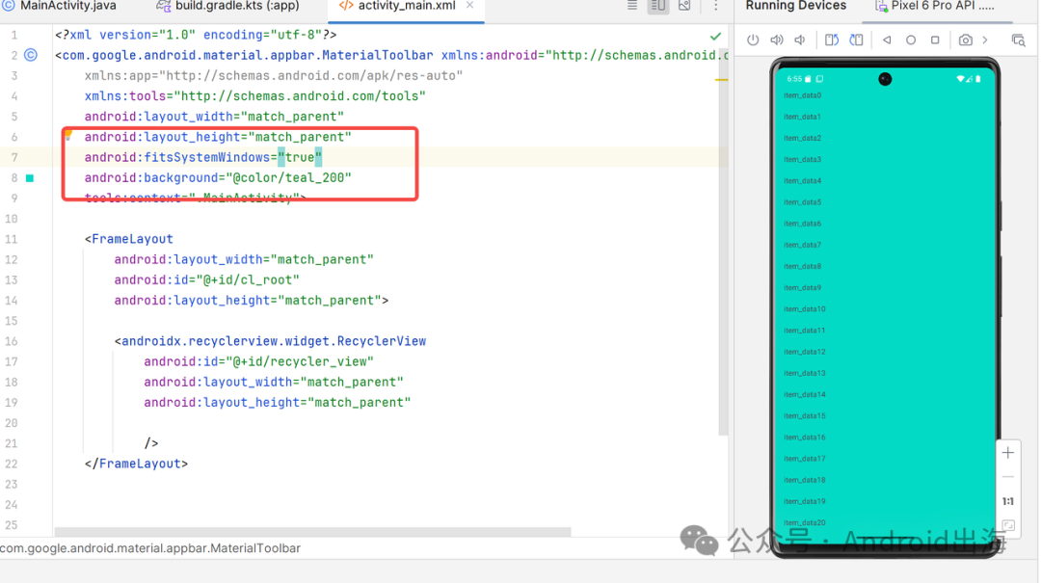Click the closing </FrameLayout> tag
The image size is (1041, 583).
(136, 464)
